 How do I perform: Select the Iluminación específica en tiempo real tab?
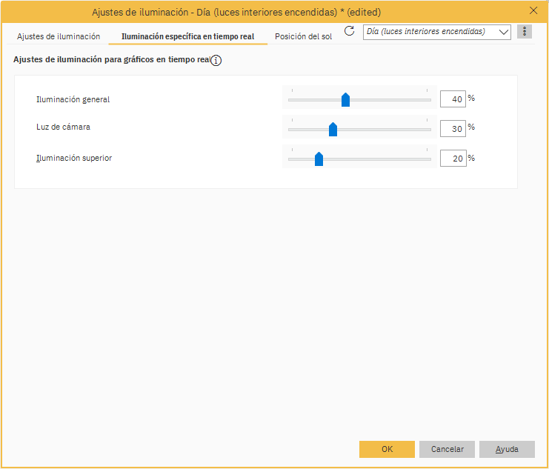(x=187, y=36)
